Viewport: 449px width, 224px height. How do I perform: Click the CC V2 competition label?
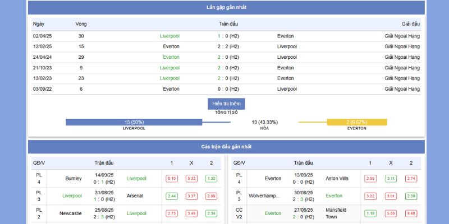(239, 213)
